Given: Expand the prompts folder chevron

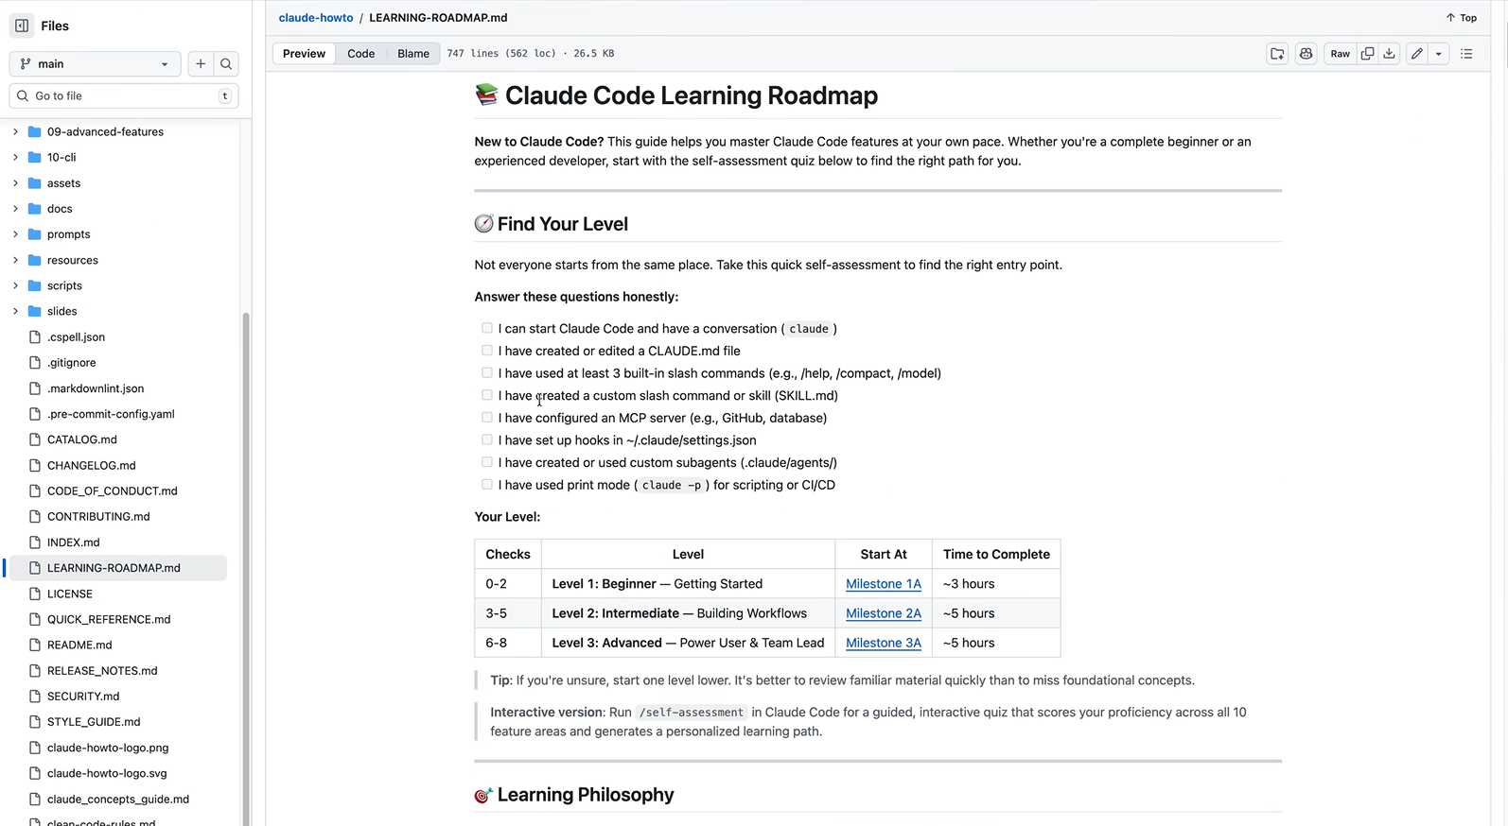Looking at the screenshot, I should [15, 234].
